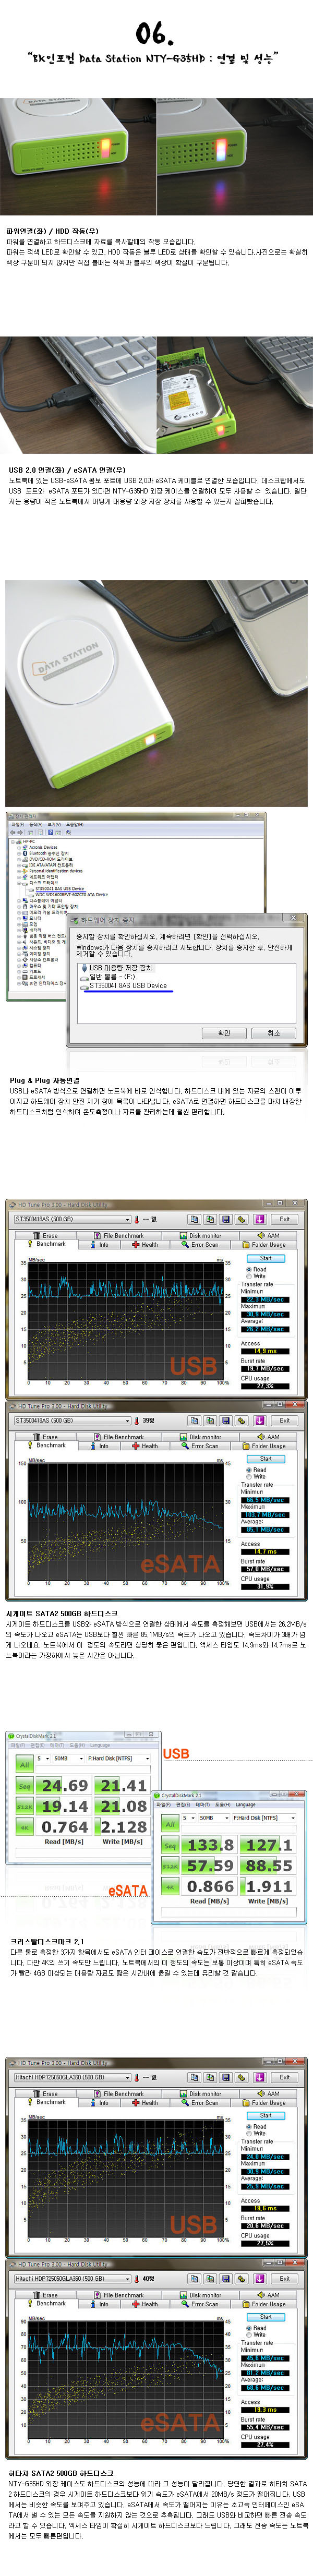Open Hitachi HDP725050GLA360 dropdown in USB HD Tune window

72,2077
